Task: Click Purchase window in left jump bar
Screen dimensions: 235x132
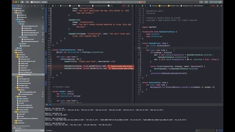Action: (x=84, y=6)
